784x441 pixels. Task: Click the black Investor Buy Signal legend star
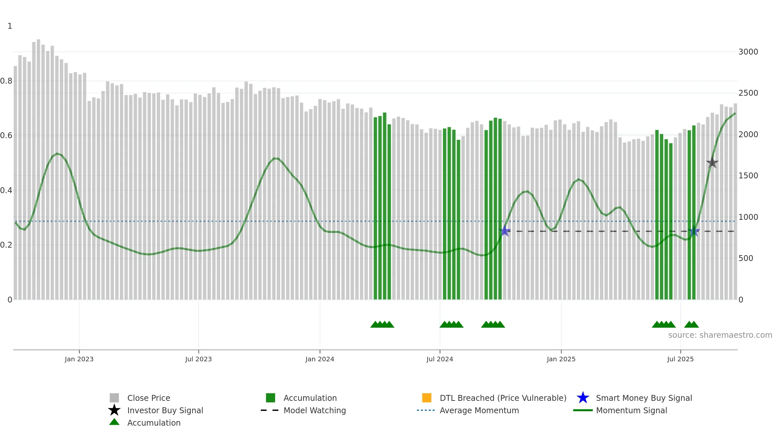114,410
